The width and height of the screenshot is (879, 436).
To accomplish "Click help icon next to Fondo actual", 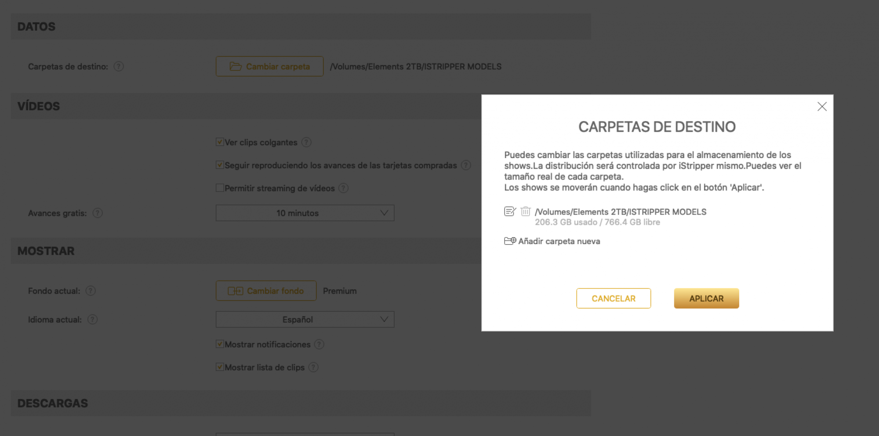I will pyautogui.click(x=91, y=291).
